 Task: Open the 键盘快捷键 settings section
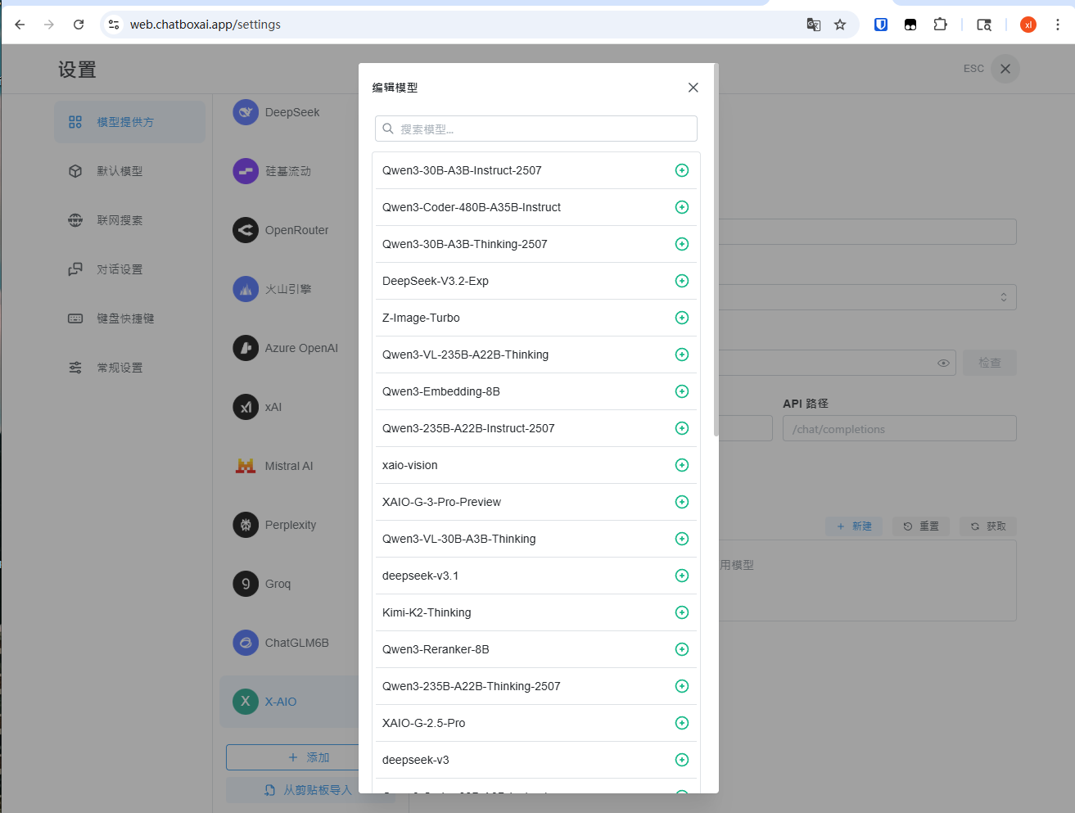(129, 318)
